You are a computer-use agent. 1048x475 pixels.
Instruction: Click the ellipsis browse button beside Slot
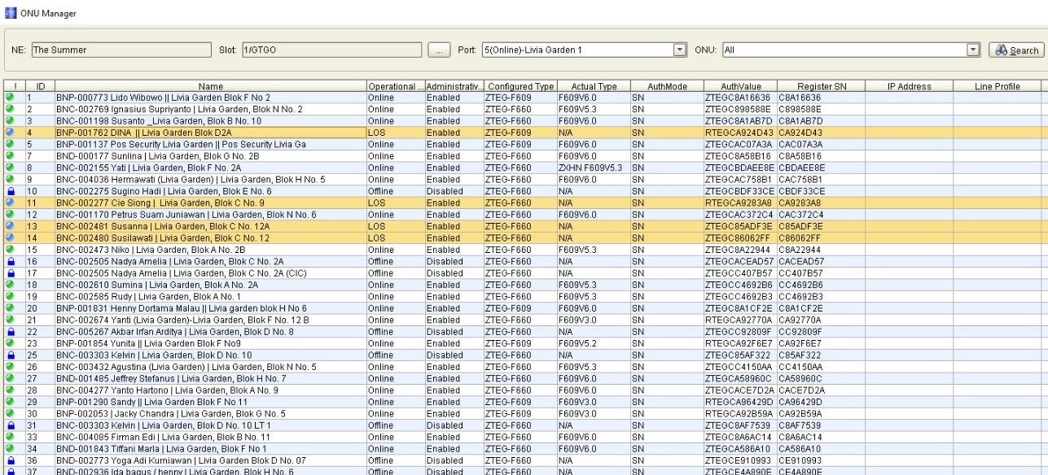(439, 50)
